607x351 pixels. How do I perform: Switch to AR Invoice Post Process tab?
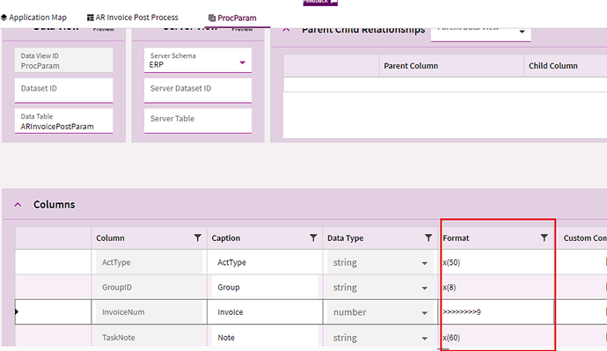[x=132, y=18]
